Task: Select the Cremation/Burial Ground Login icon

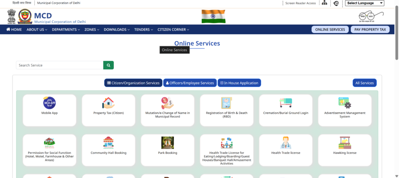Action: [286, 103]
